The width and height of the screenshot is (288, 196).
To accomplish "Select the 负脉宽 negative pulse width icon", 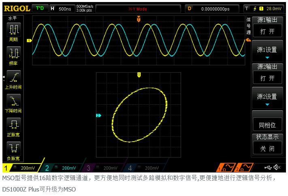I will pyautogui.click(x=13, y=150).
